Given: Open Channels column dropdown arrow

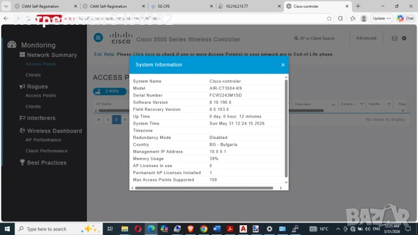Looking at the screenshot, I should point(333,104).
